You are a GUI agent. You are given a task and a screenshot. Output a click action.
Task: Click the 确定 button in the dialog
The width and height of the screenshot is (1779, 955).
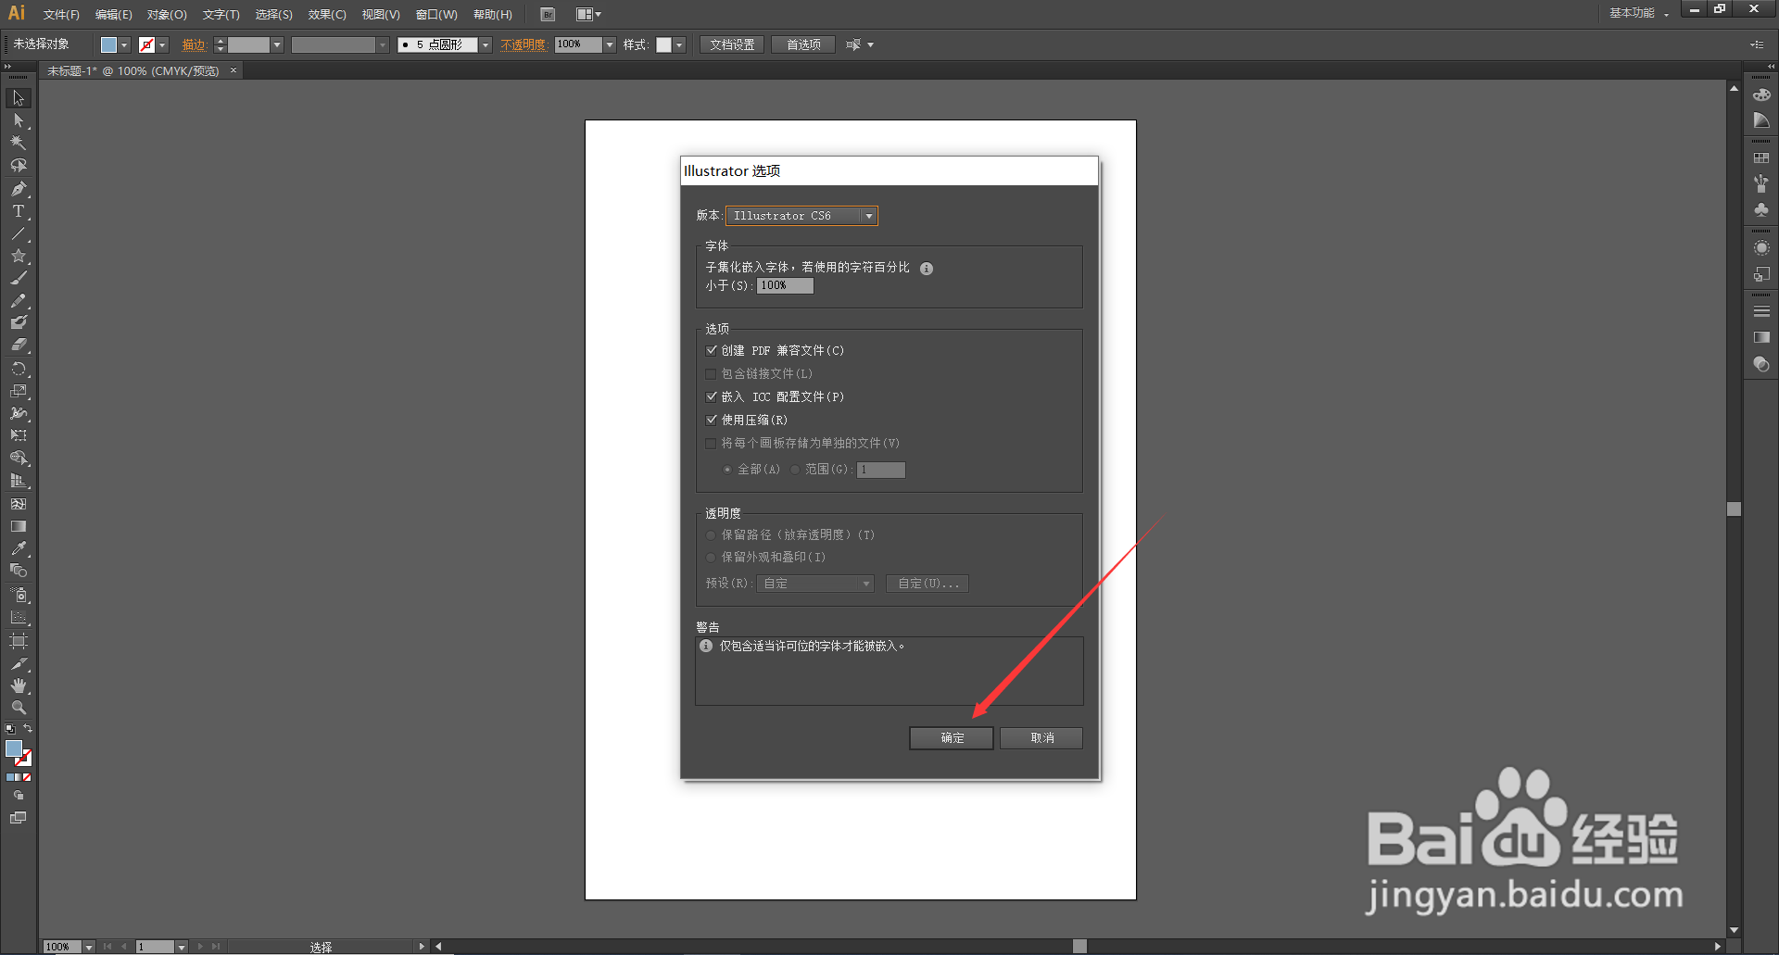(x=952, y=738)
